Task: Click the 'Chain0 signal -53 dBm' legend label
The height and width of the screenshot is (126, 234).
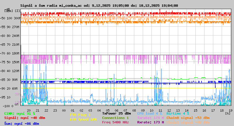Action: pos(188,118)
